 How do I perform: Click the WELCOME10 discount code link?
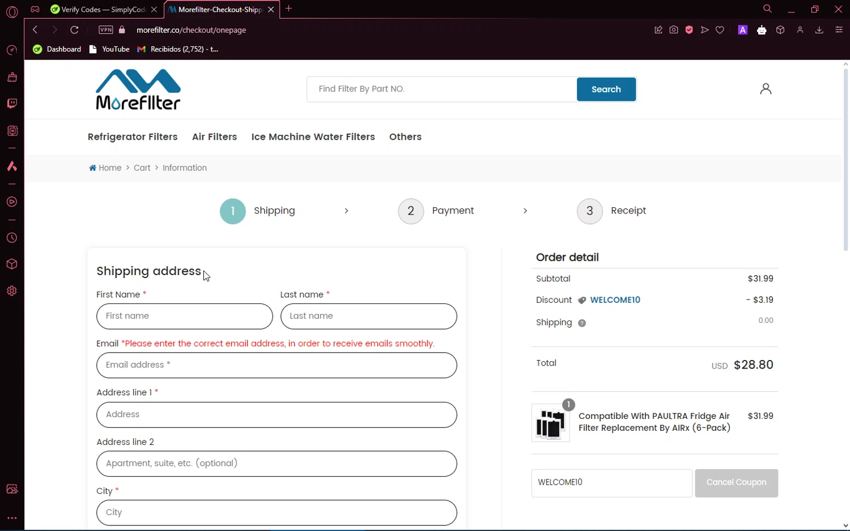[615, 300]
